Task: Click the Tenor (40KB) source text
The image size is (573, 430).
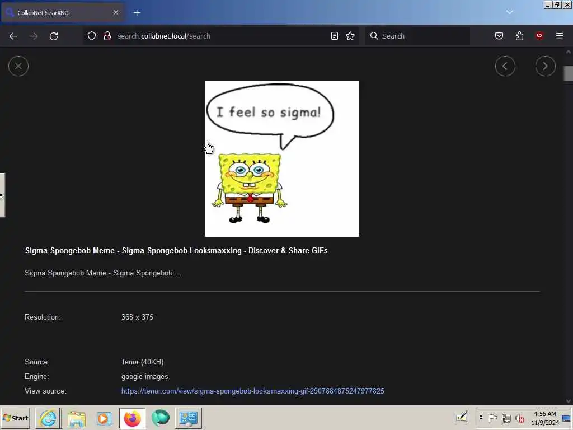Action: (x=142, y=362)
